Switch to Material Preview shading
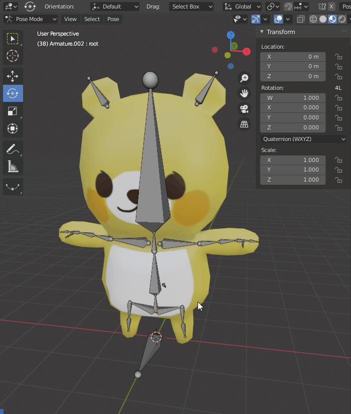This screenshot has height=414, width=351. tap(332, 19)
